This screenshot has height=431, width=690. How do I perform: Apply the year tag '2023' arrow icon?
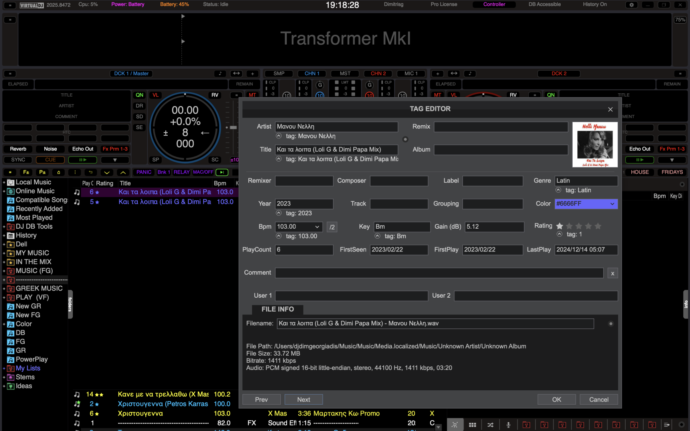pos(279,213)
